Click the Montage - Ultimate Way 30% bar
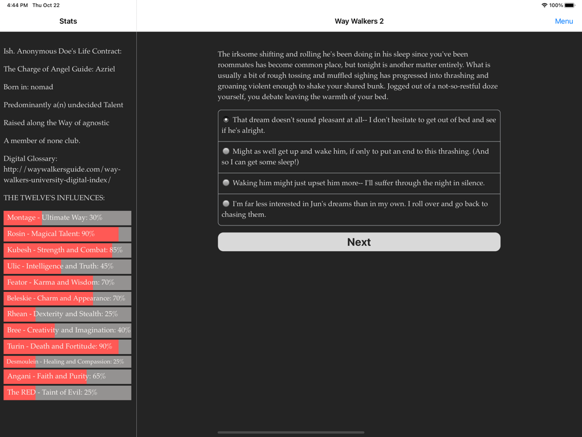This screenshot has height=437, width=582. [x=67, y=218]
